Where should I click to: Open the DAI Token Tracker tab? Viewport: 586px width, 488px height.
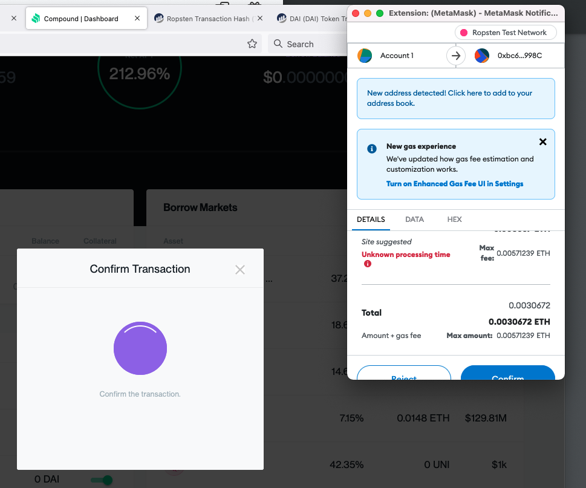[x=311, y=19]
